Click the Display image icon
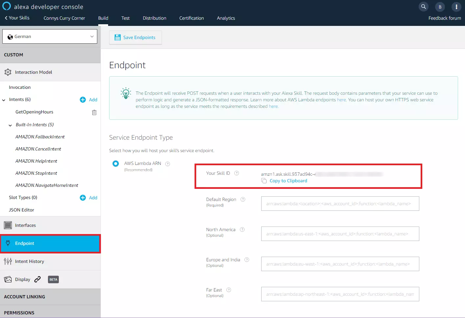Image resolution: width=465 pixels, height=318 pixels. 8,279
